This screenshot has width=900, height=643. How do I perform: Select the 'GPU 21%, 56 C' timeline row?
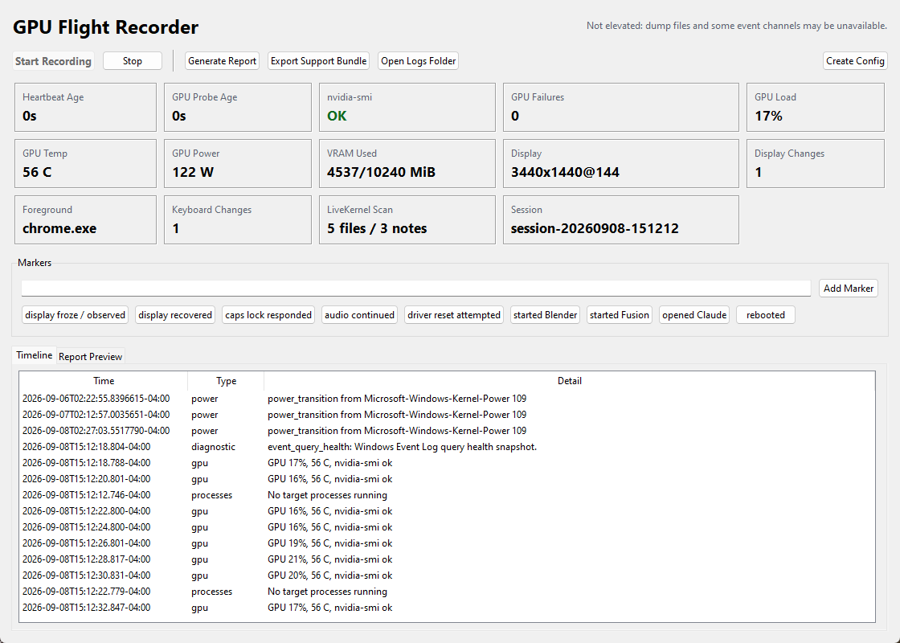coord(447,559)
